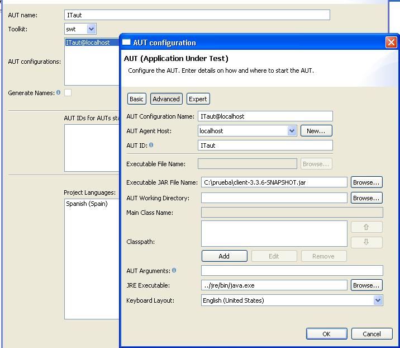
Task: Toggle the Generate Names checkbox
Action: click(x=68, y=92)
